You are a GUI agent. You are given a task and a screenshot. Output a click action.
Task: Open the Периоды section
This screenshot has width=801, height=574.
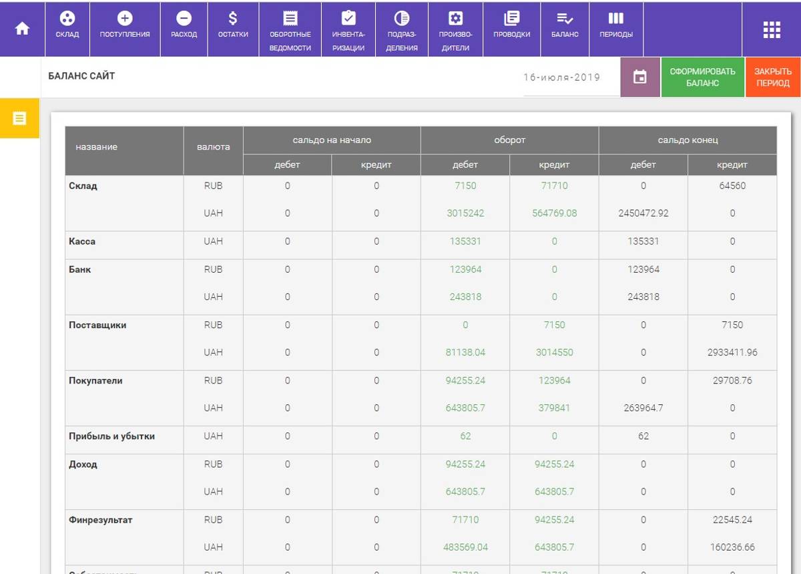616,29
